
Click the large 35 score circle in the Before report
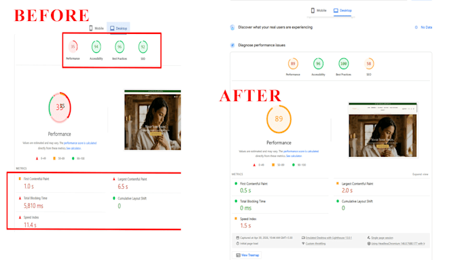[x=60, y=107]
